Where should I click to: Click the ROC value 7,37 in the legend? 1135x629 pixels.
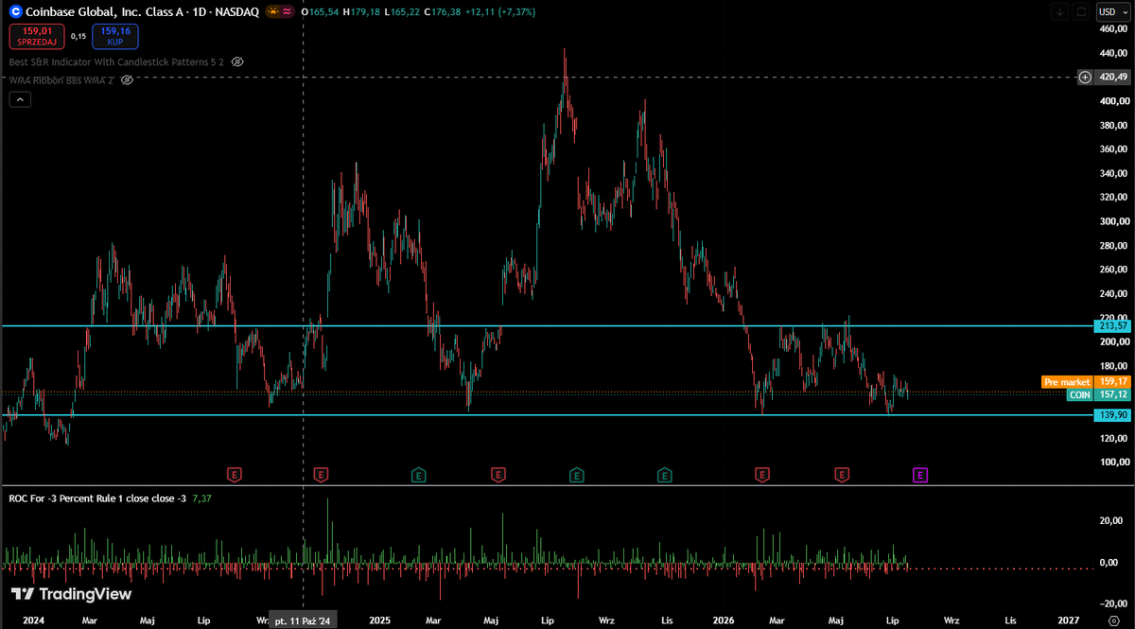(x=200, y=498)
